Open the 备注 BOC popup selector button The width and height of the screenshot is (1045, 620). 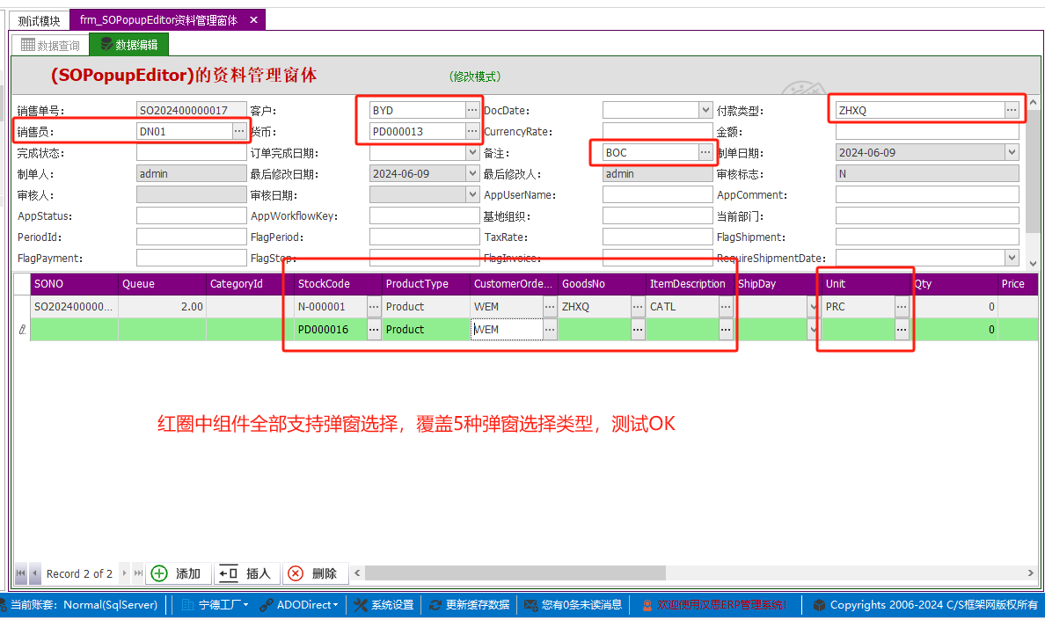pos(705,152)
